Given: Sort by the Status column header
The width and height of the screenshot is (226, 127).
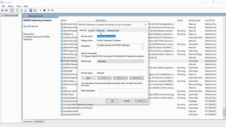Looking at the screenshot, I should [180, 20].
